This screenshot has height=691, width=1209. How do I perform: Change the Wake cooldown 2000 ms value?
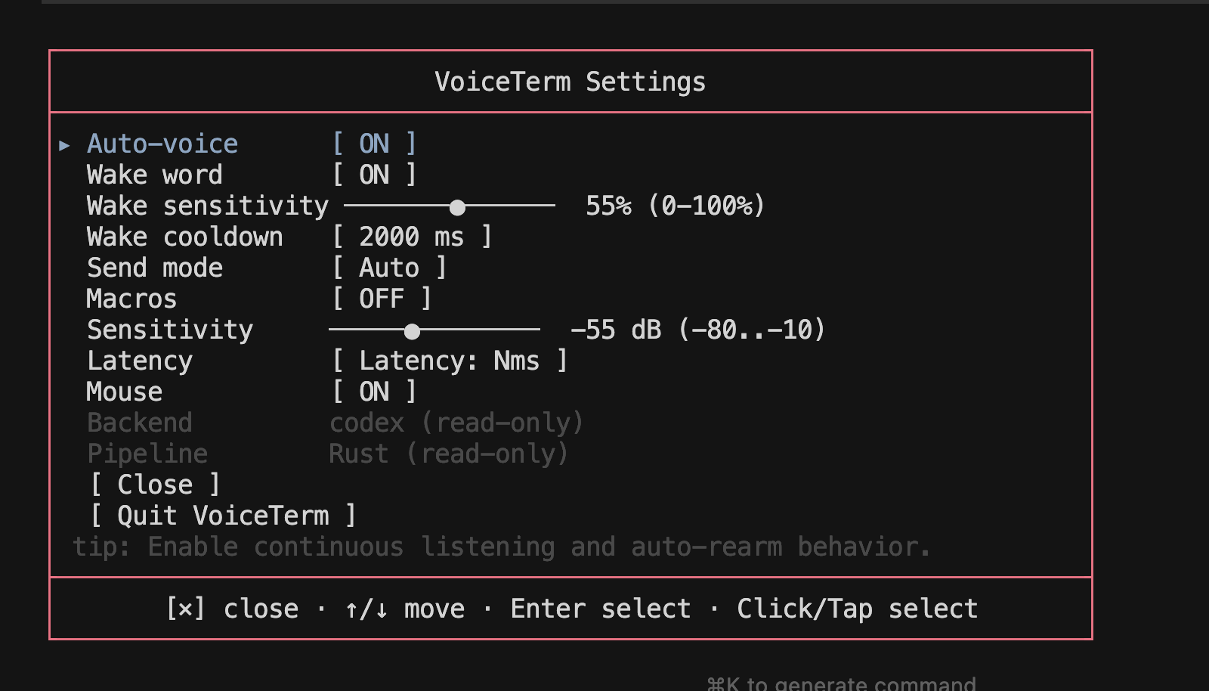(413, 237)
